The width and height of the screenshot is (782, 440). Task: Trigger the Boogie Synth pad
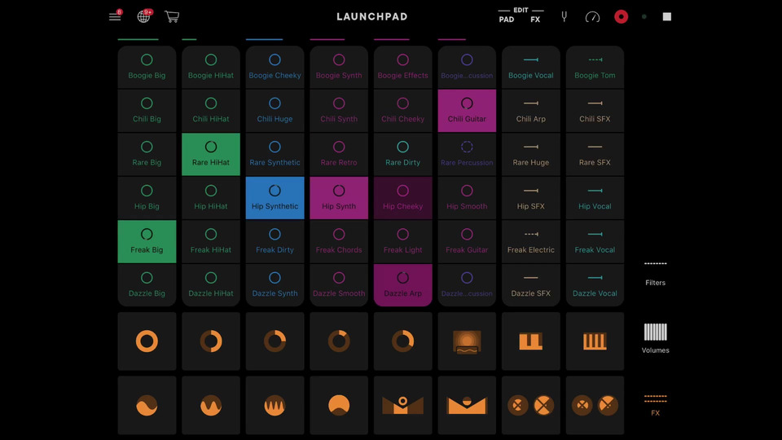coord(339,67)
